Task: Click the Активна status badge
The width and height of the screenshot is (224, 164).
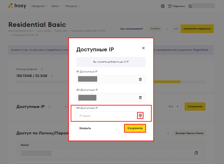Action: (155, 28)
